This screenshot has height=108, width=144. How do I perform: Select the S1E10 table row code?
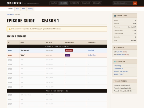(x=10, y=95)
